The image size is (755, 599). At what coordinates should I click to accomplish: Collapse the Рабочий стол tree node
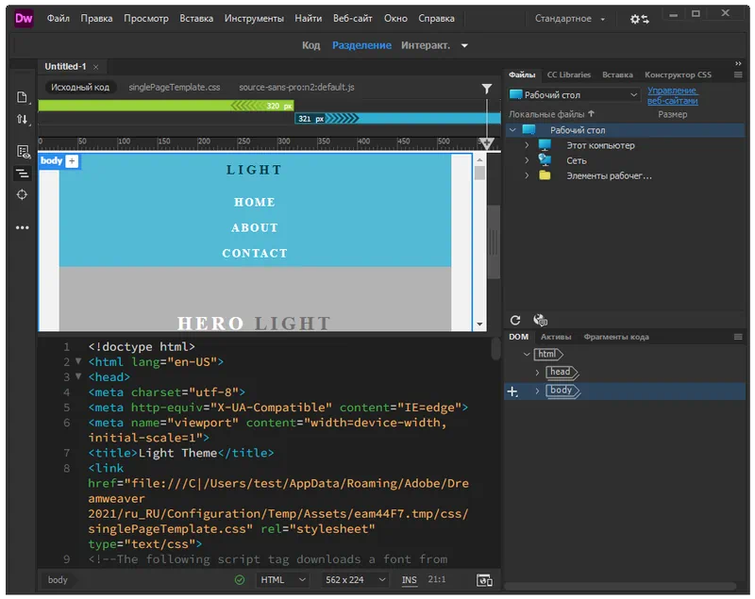point(512,130)
